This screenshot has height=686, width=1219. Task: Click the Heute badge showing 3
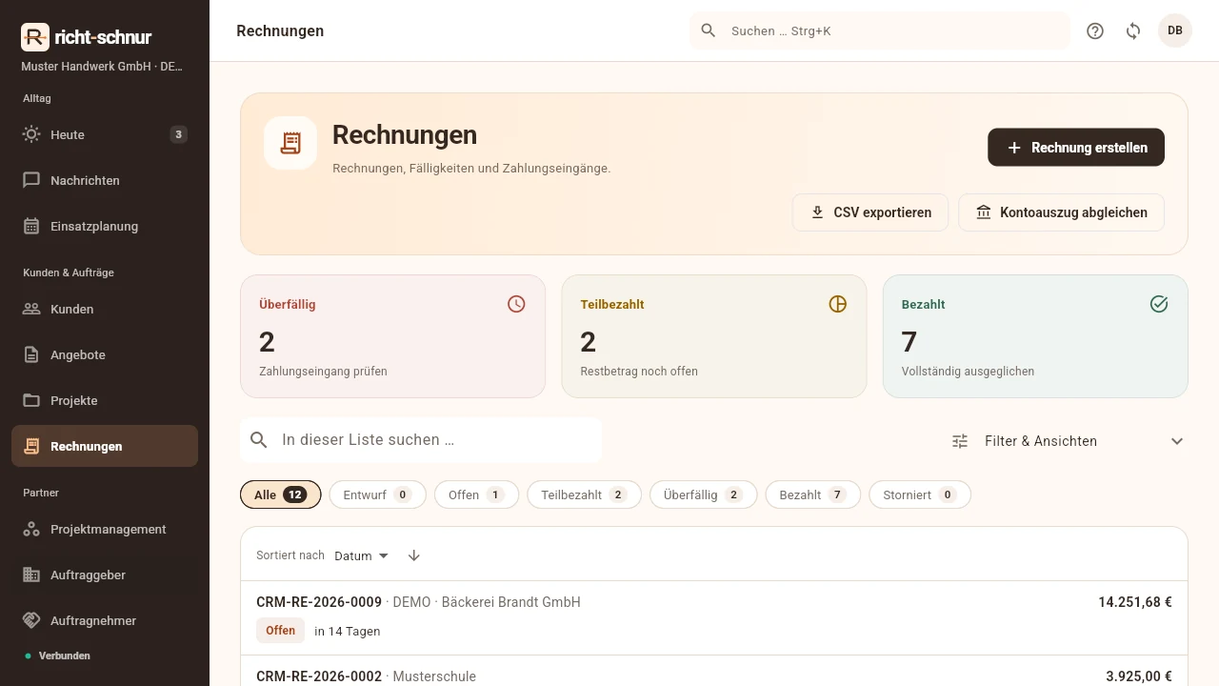(178, 134)
